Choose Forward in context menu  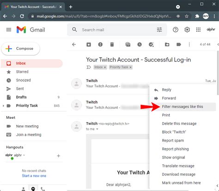pyautogui.click(x=182, y=98)
